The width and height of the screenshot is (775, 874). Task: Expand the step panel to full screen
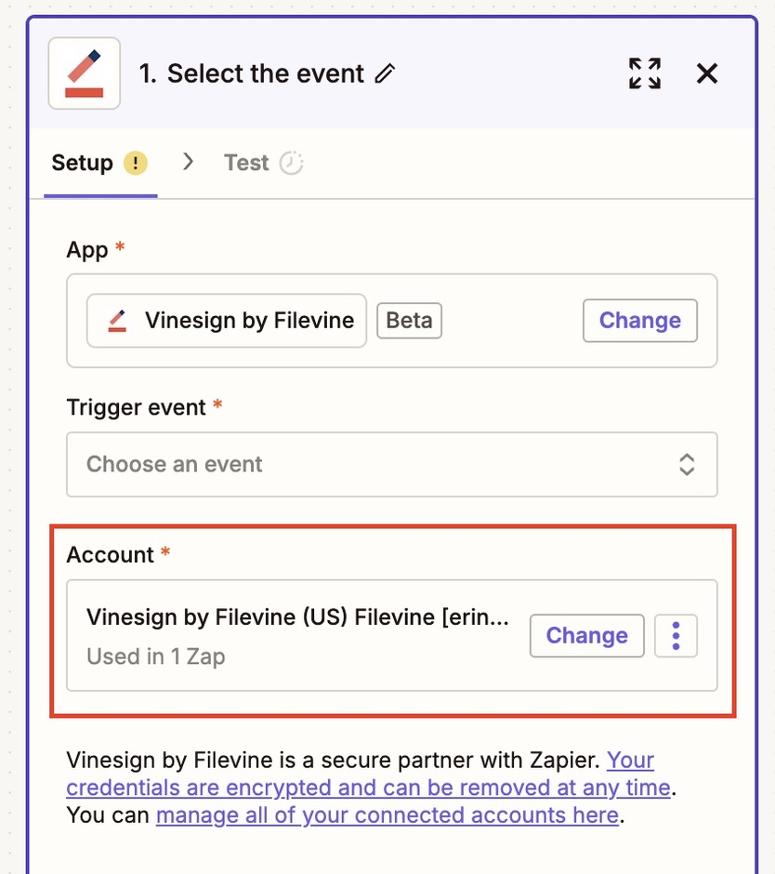pyautogui.click(x=645, y=73)
